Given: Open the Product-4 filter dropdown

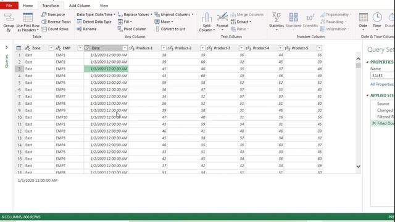Looking at the screenshot, I should pyautogui.click(x=280, y=48).
